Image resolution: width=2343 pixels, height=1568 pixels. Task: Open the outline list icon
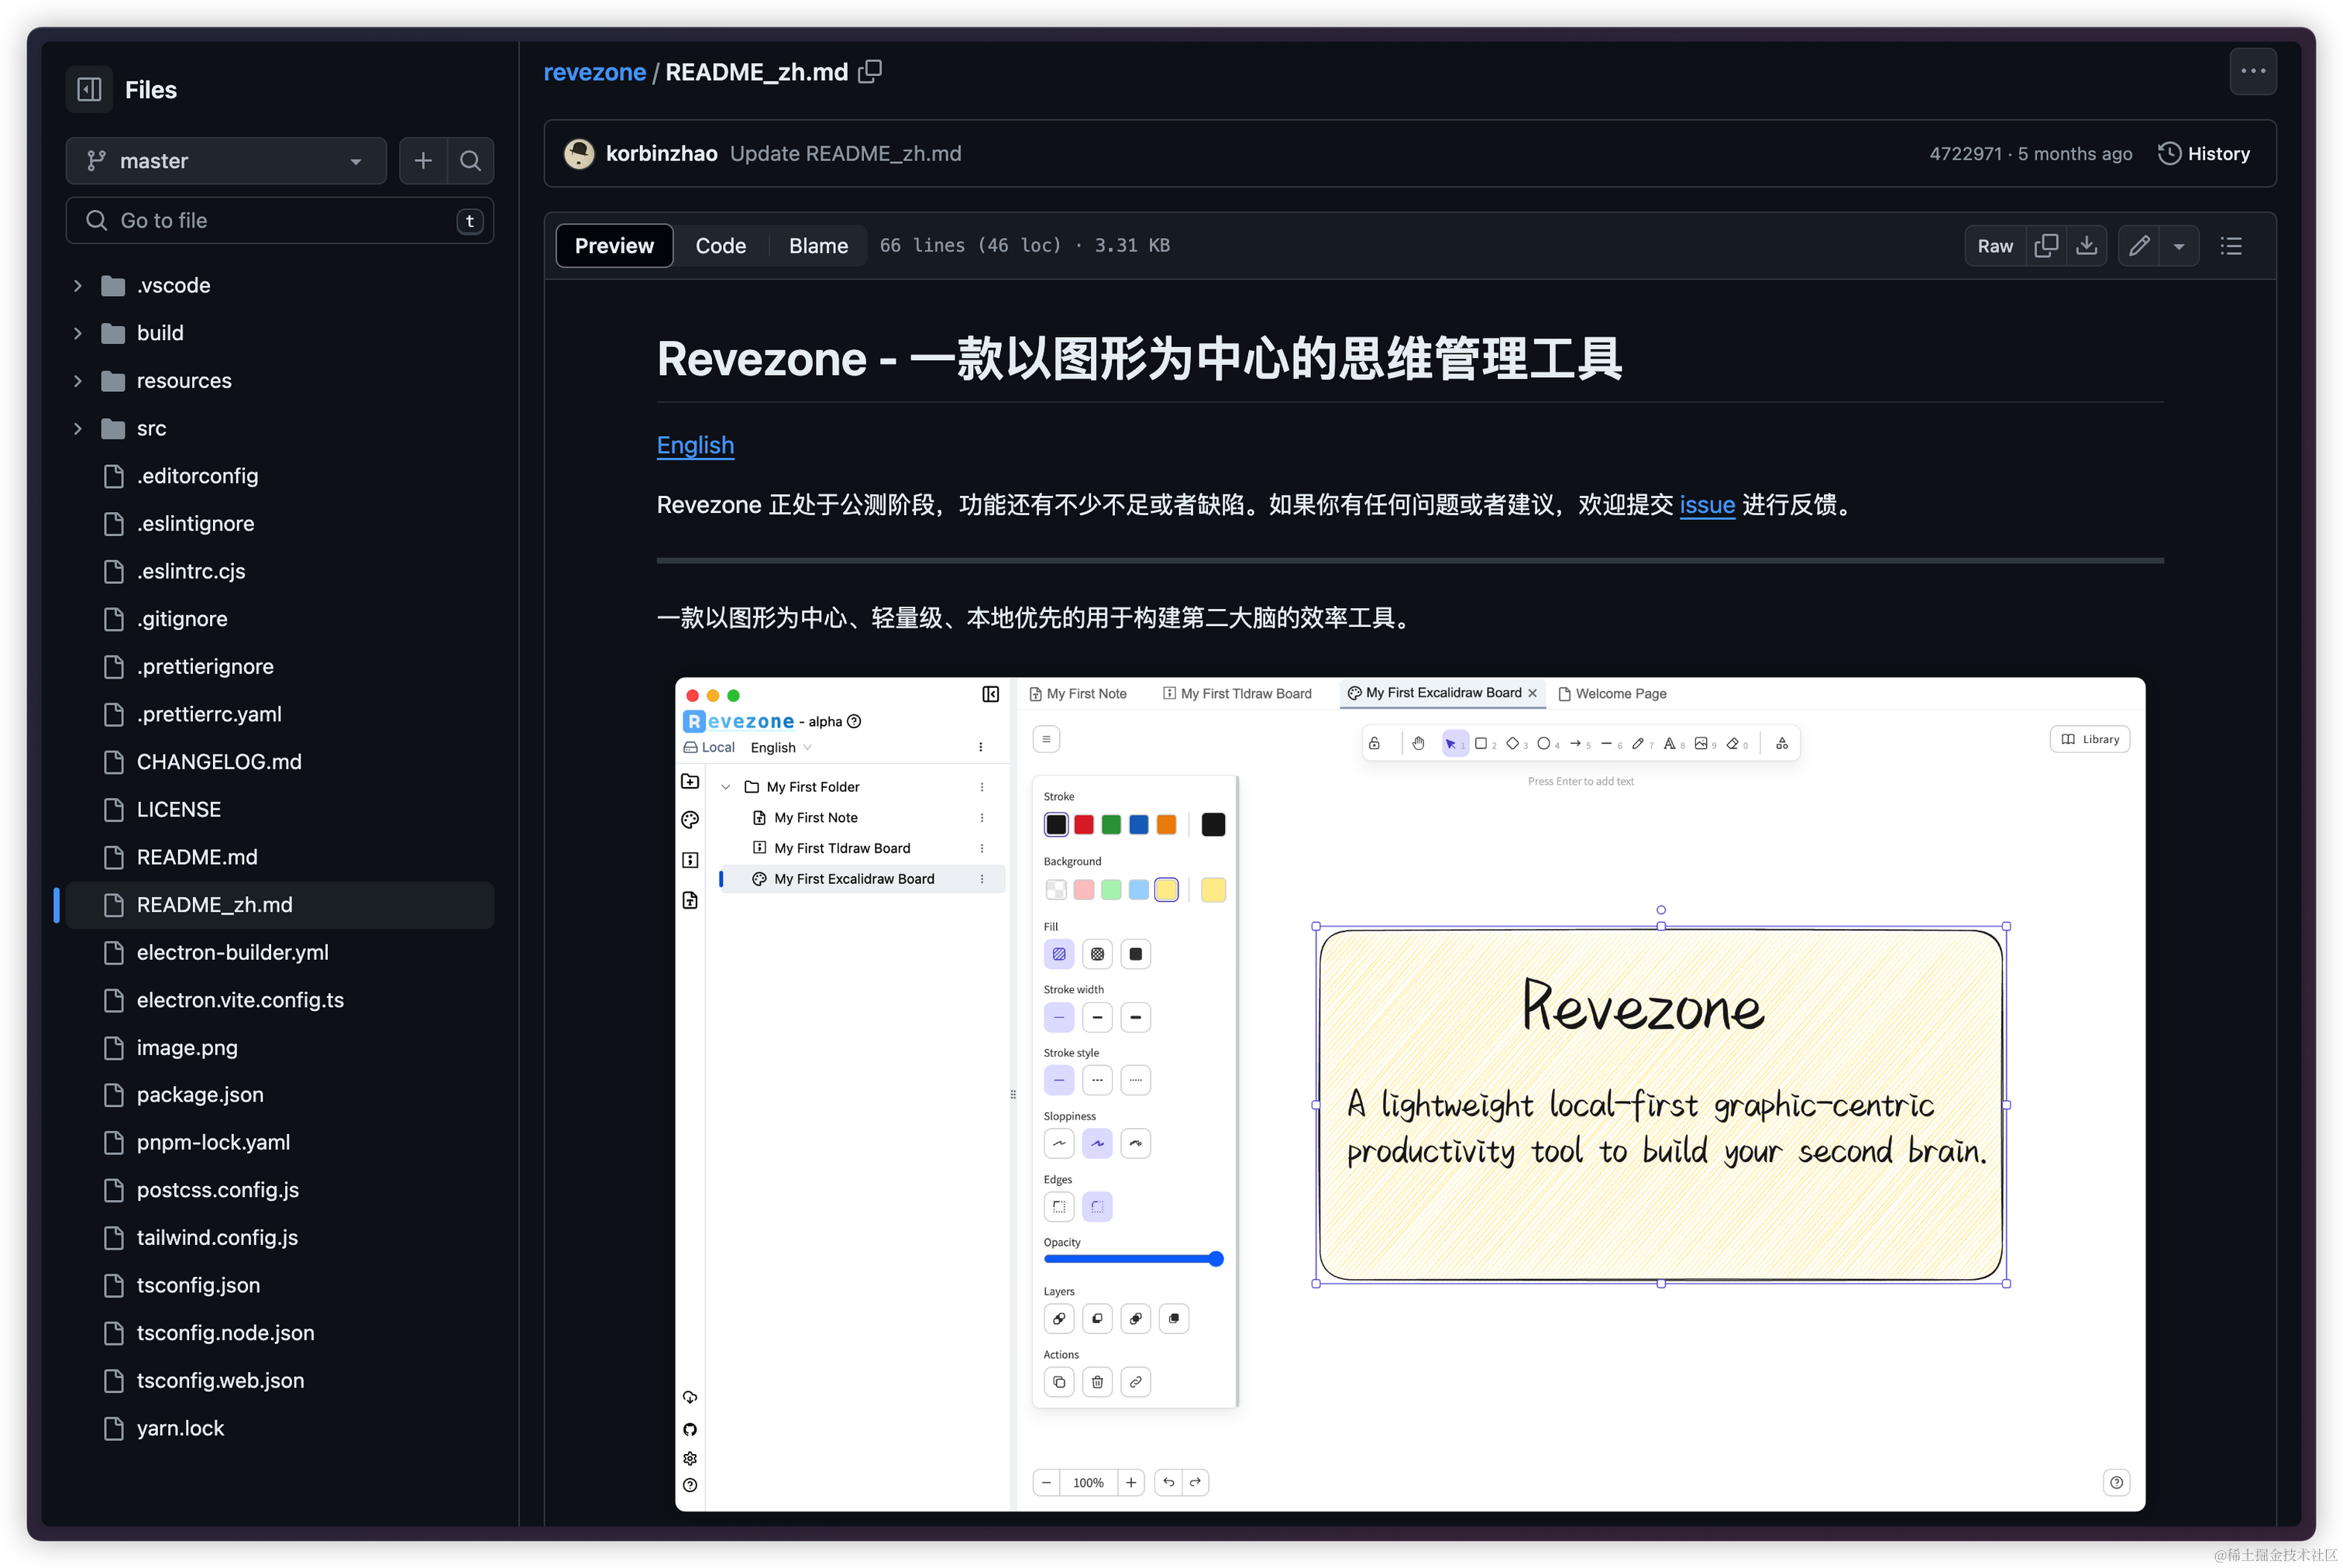click(x=2231, y=246)
